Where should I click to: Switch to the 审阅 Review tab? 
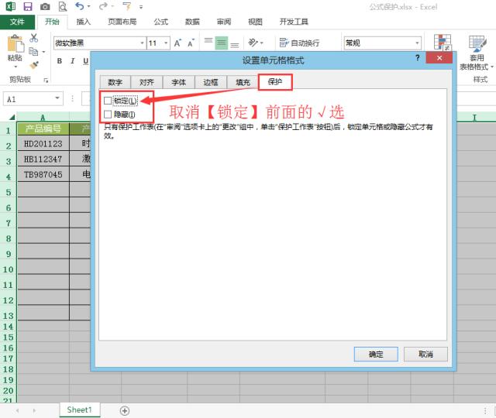pos(224,22)
